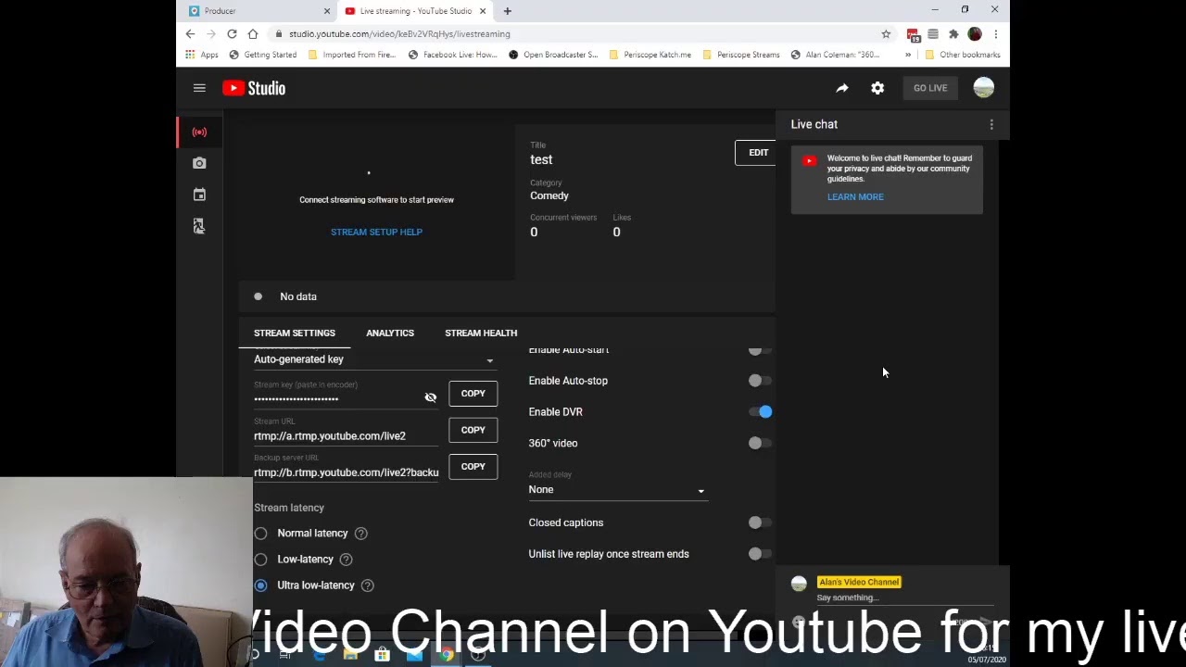Open the settings gear in the Studio header
The image size is (1186, 667).
877,88
